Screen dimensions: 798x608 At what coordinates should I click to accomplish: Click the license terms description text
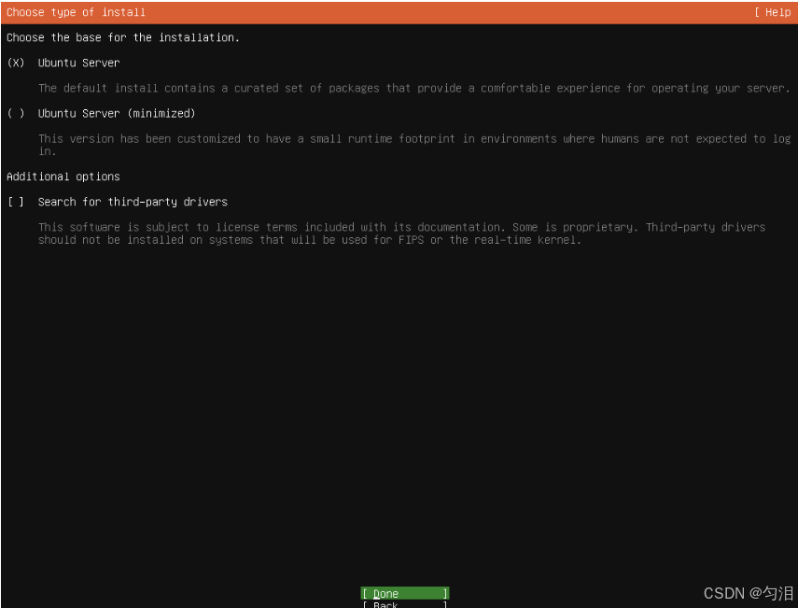(401, 233)
